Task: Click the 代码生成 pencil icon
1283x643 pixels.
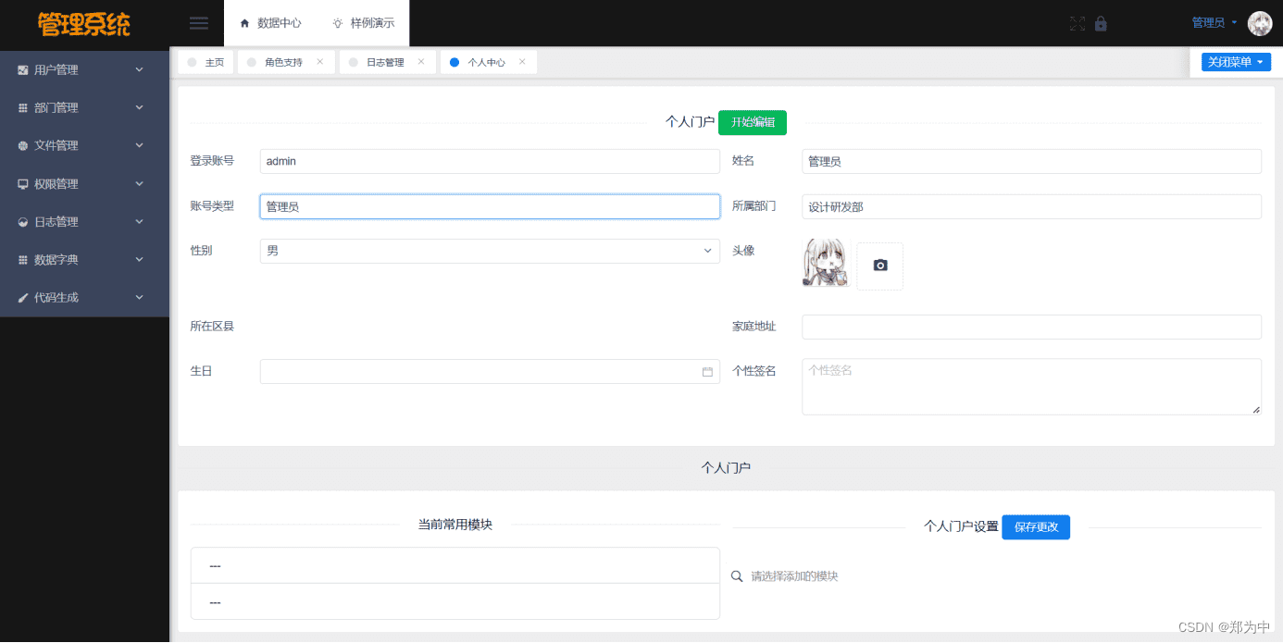Action: click(23, 298)
